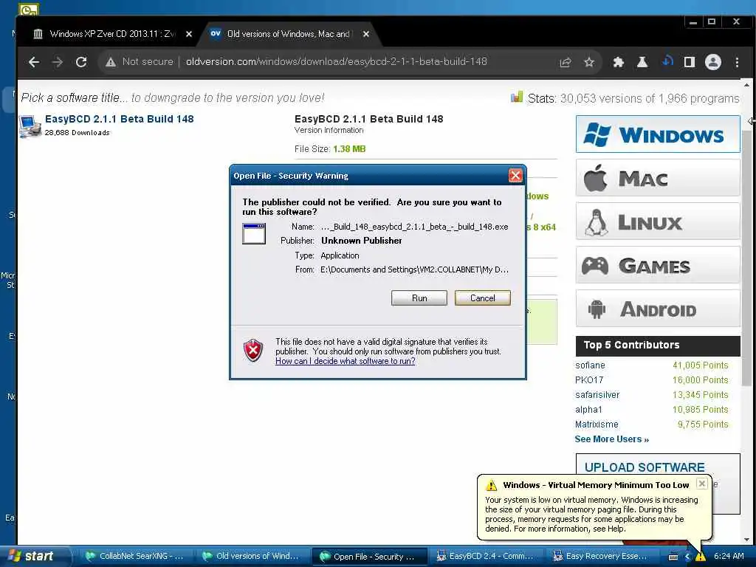Close the Open File Security Warning dialog
756x567 pixels.
point(515,176)
